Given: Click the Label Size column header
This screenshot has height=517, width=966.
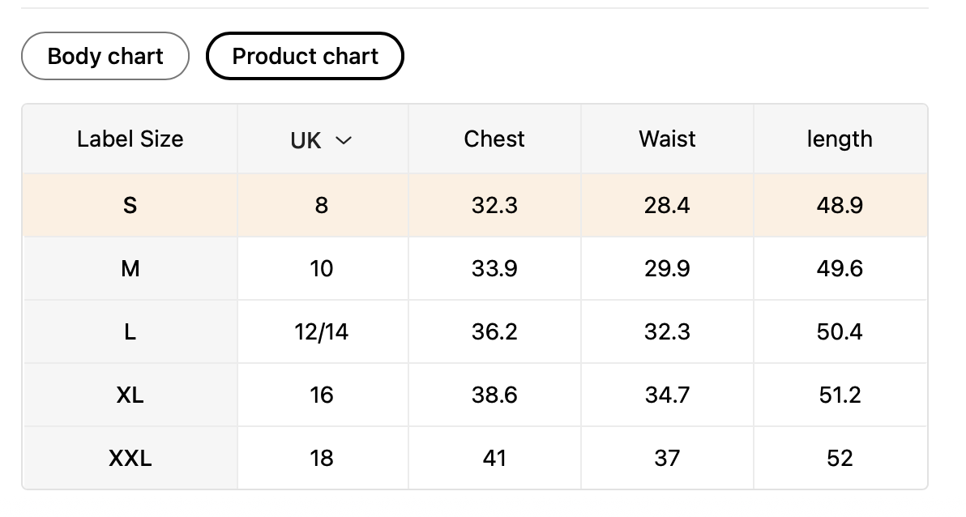Looking at the screenshot, I should 130,139.
